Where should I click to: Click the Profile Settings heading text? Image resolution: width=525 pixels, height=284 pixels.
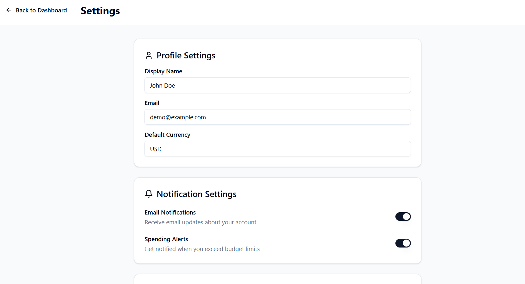(186, 56)
